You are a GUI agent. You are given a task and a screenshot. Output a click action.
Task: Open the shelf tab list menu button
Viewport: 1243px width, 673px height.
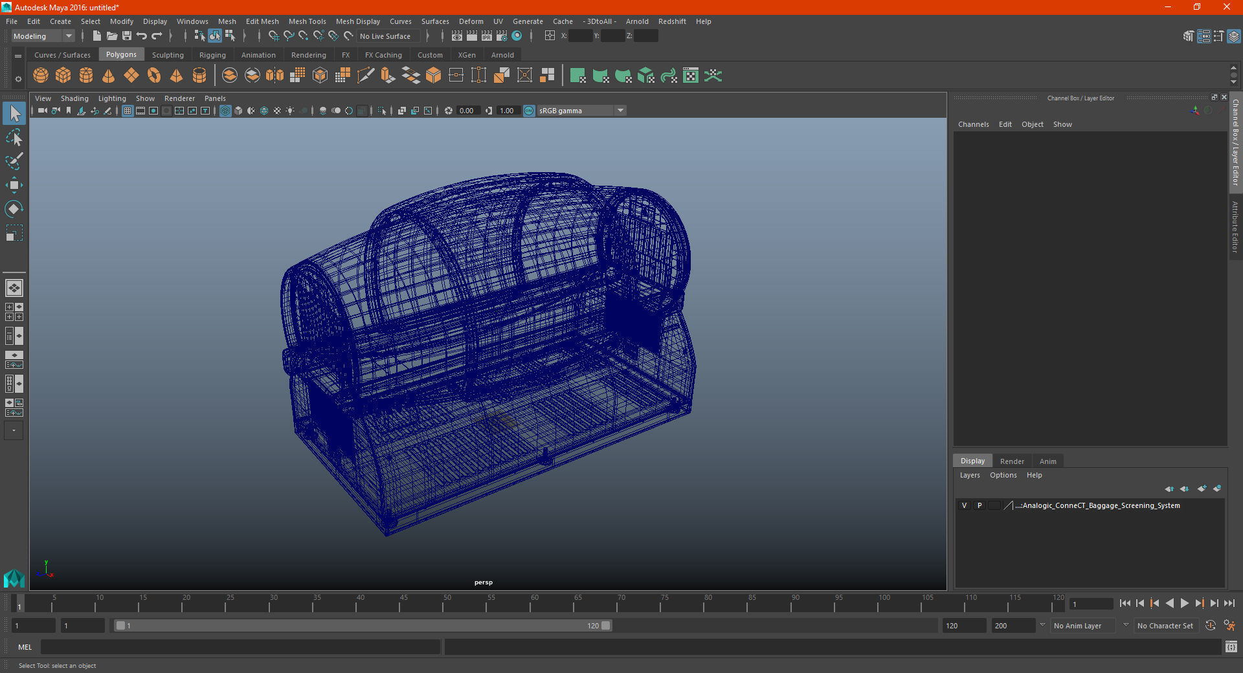[18, 56]
